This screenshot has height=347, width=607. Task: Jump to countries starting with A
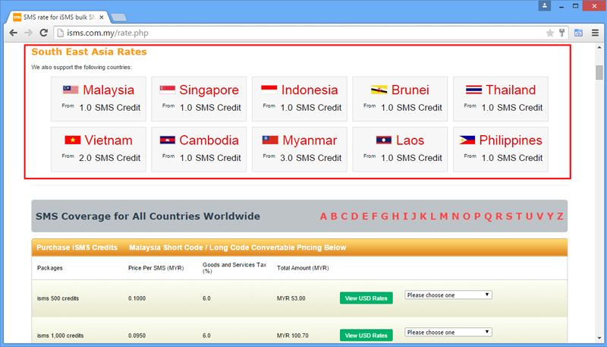point(324,216)
